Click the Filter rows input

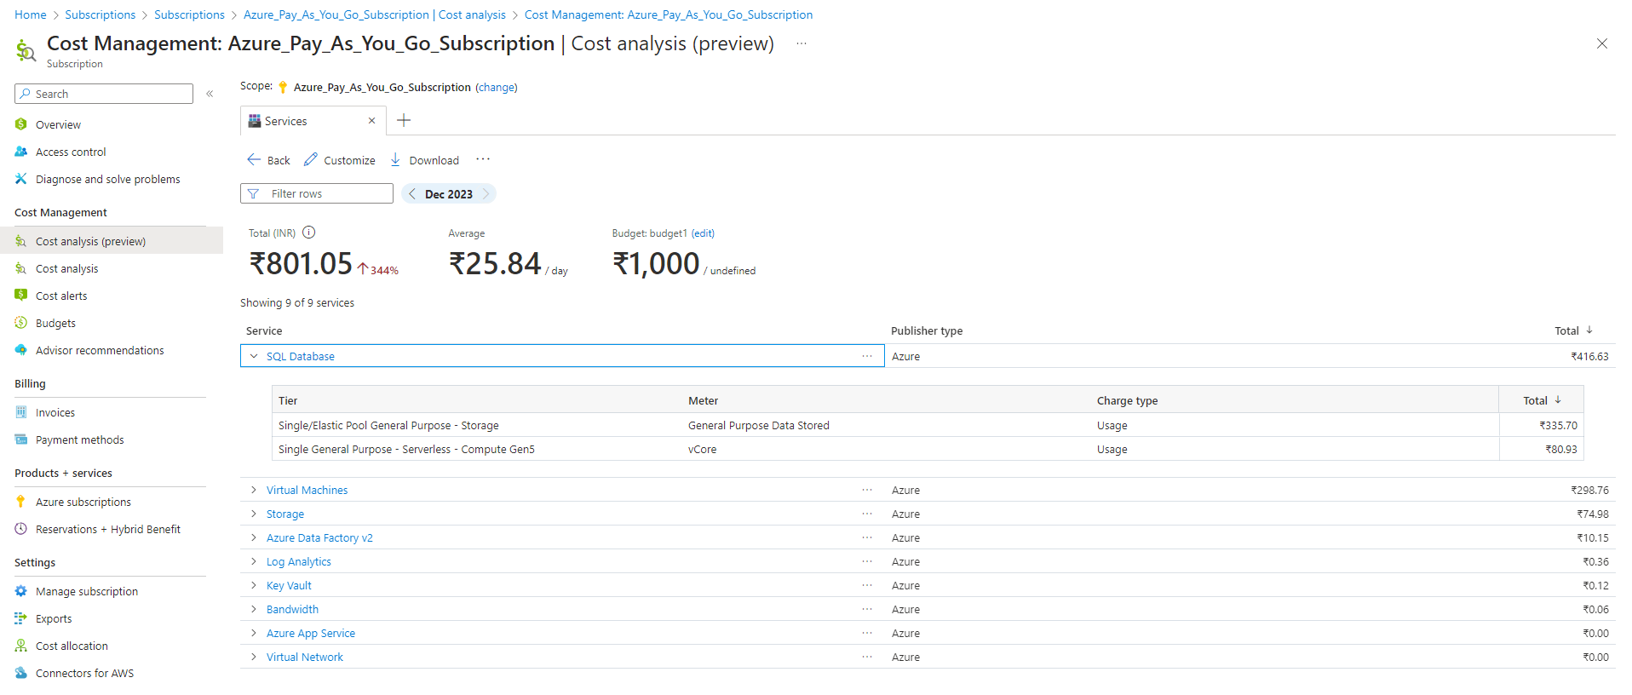317,193
